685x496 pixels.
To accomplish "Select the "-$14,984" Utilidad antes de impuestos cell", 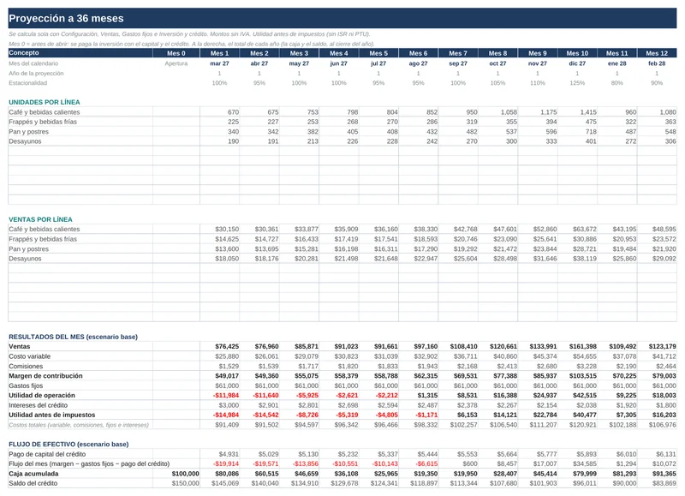I will pyautogui.click(x=220, y=415).
